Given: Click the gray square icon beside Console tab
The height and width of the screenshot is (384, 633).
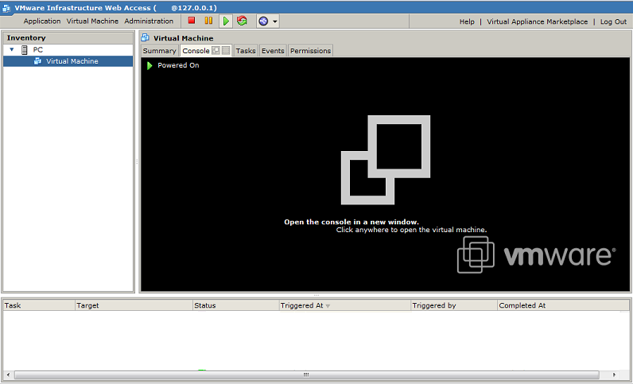Looking at the screenshot, I should pyautogui.click(x=226, y=51).
